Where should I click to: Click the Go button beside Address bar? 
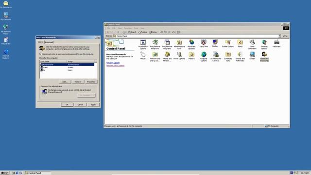285,36
